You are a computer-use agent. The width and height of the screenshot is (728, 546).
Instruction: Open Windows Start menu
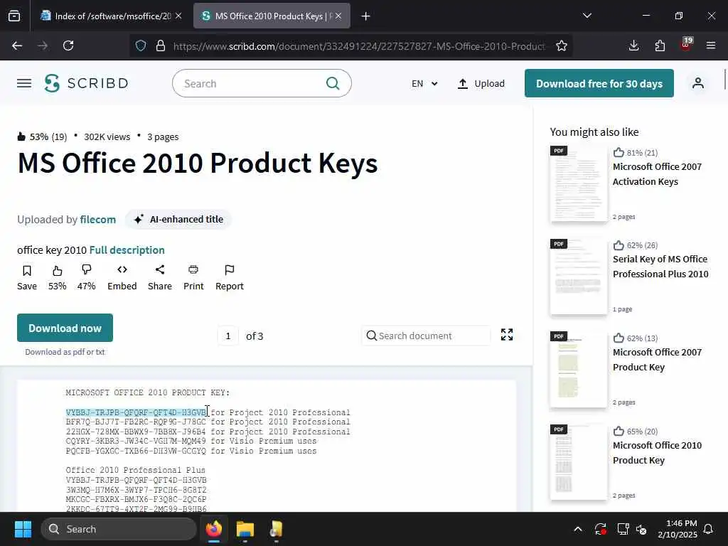pyautogui.click(x=23, y=529)
